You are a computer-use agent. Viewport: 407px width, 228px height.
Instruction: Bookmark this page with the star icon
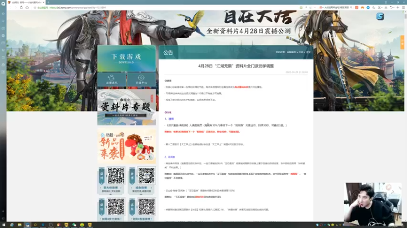[x=35, y=8]
